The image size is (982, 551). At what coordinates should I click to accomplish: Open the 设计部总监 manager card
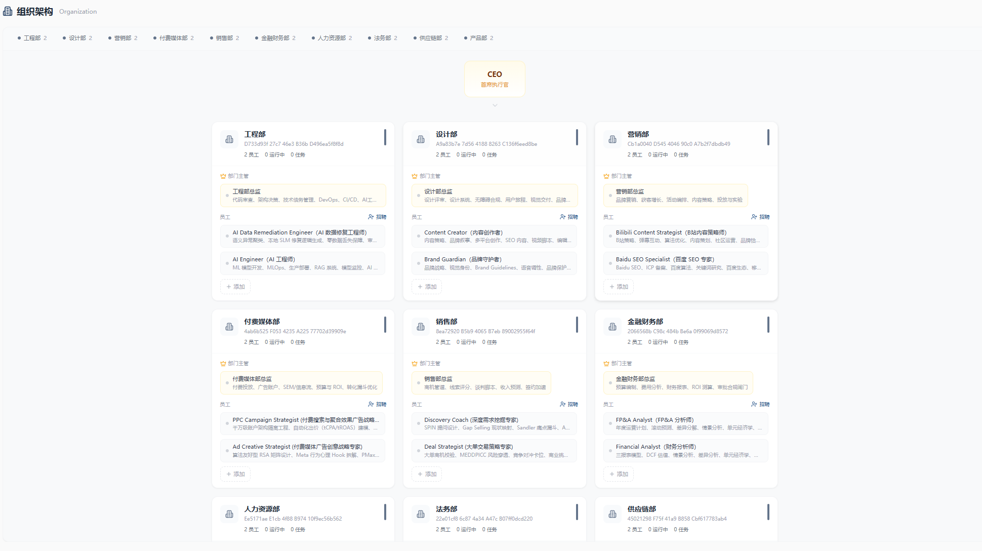pyautogui.click(x=495, y=195)
